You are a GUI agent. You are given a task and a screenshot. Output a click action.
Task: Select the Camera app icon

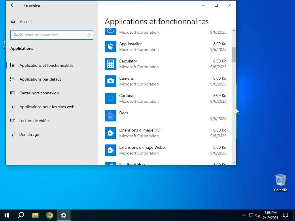(111, 81)
